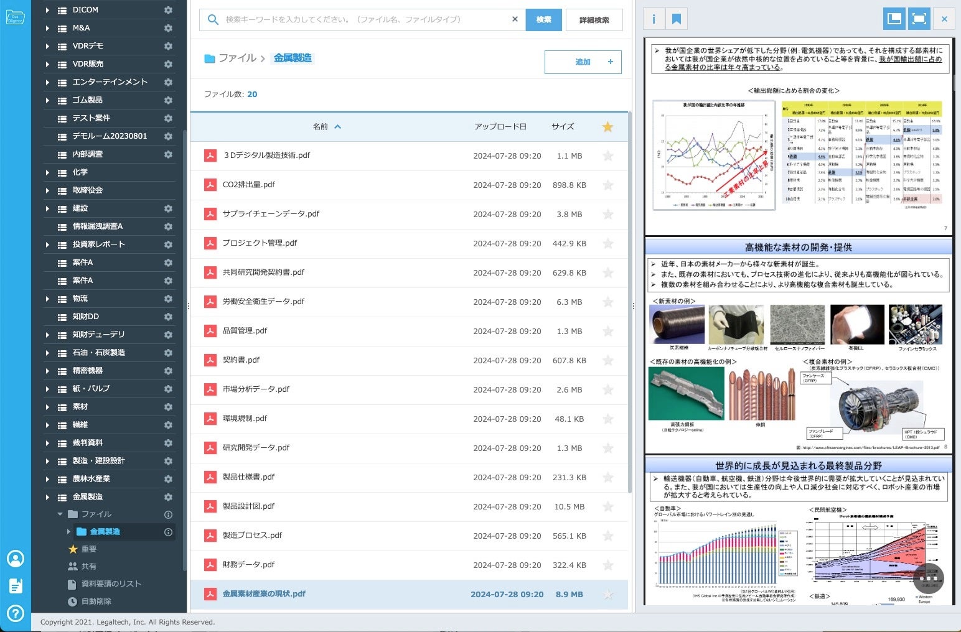Open the gear settings for エンターテインメント

pyautogui.click(x=168, y=82)
